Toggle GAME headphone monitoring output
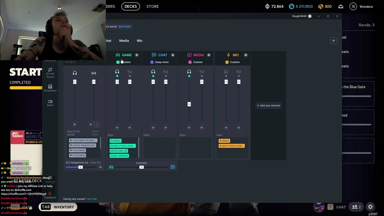Screen dimensions: 384x216 click(x=117, y=72)
